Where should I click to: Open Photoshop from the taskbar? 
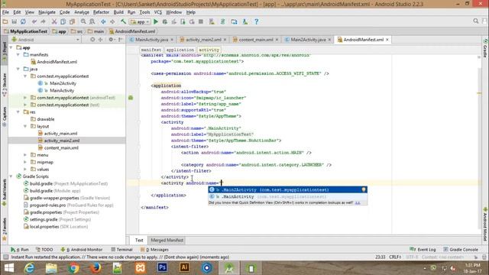point(162,268)
